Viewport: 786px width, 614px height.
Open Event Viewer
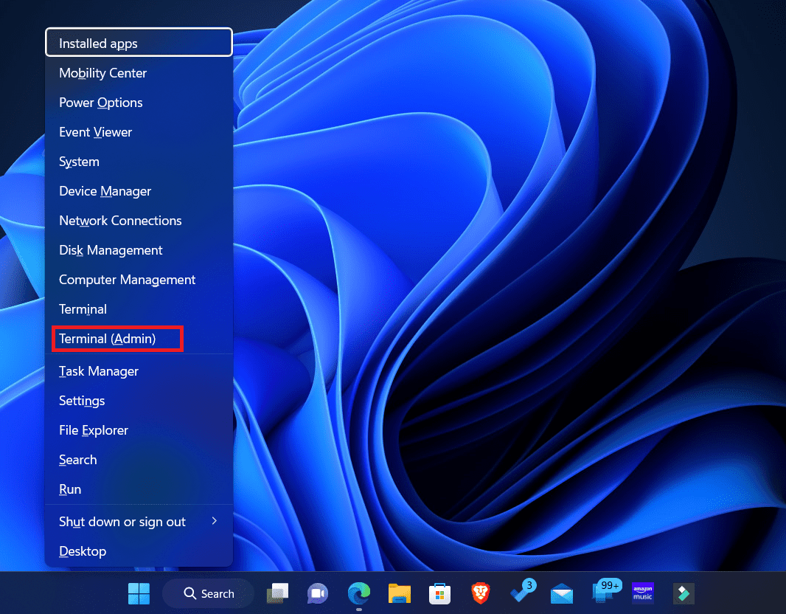tap(96, 132)
